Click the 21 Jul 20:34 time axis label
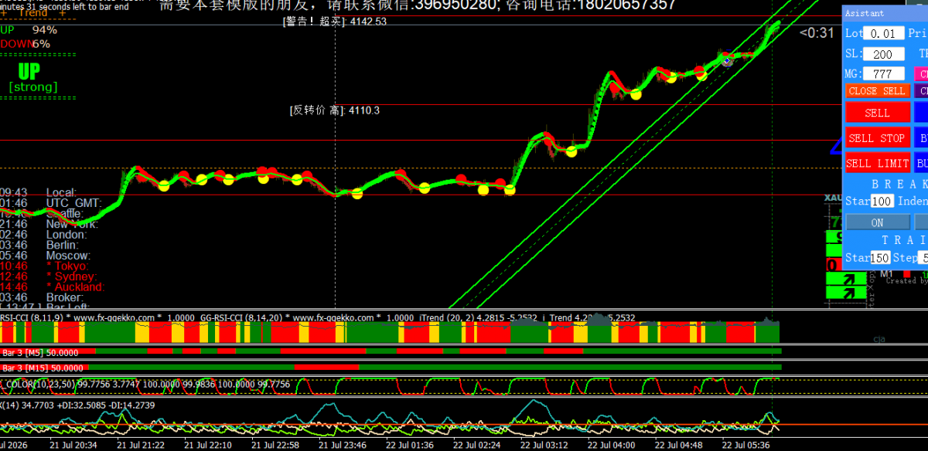928x451 pixels. 74,445
